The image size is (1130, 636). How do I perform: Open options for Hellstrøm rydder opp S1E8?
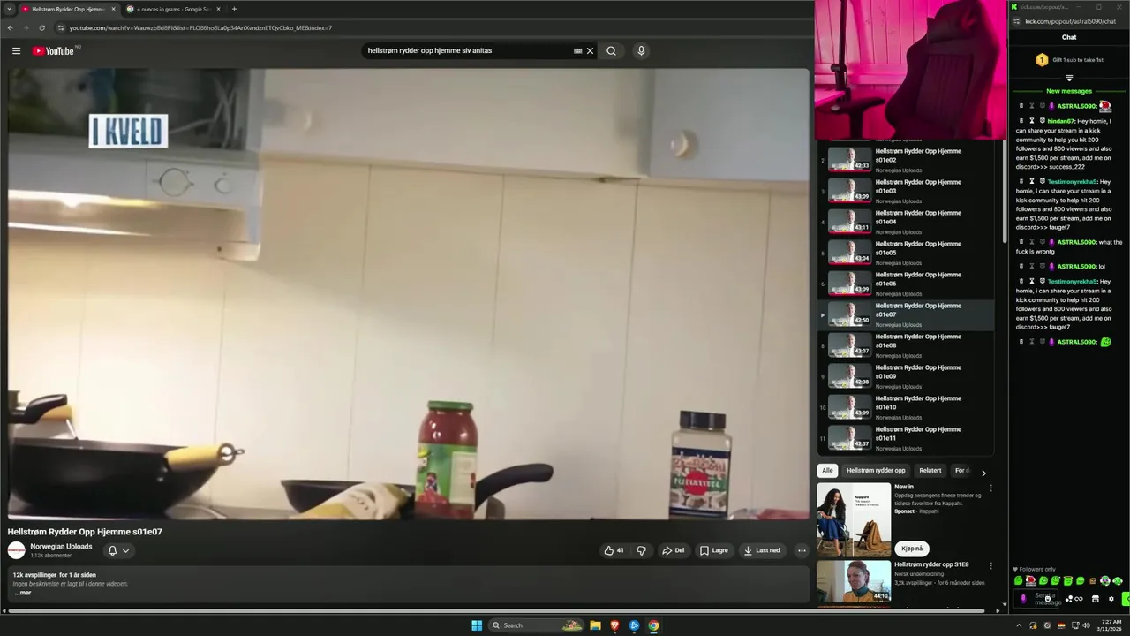click(x=991, y=565)
